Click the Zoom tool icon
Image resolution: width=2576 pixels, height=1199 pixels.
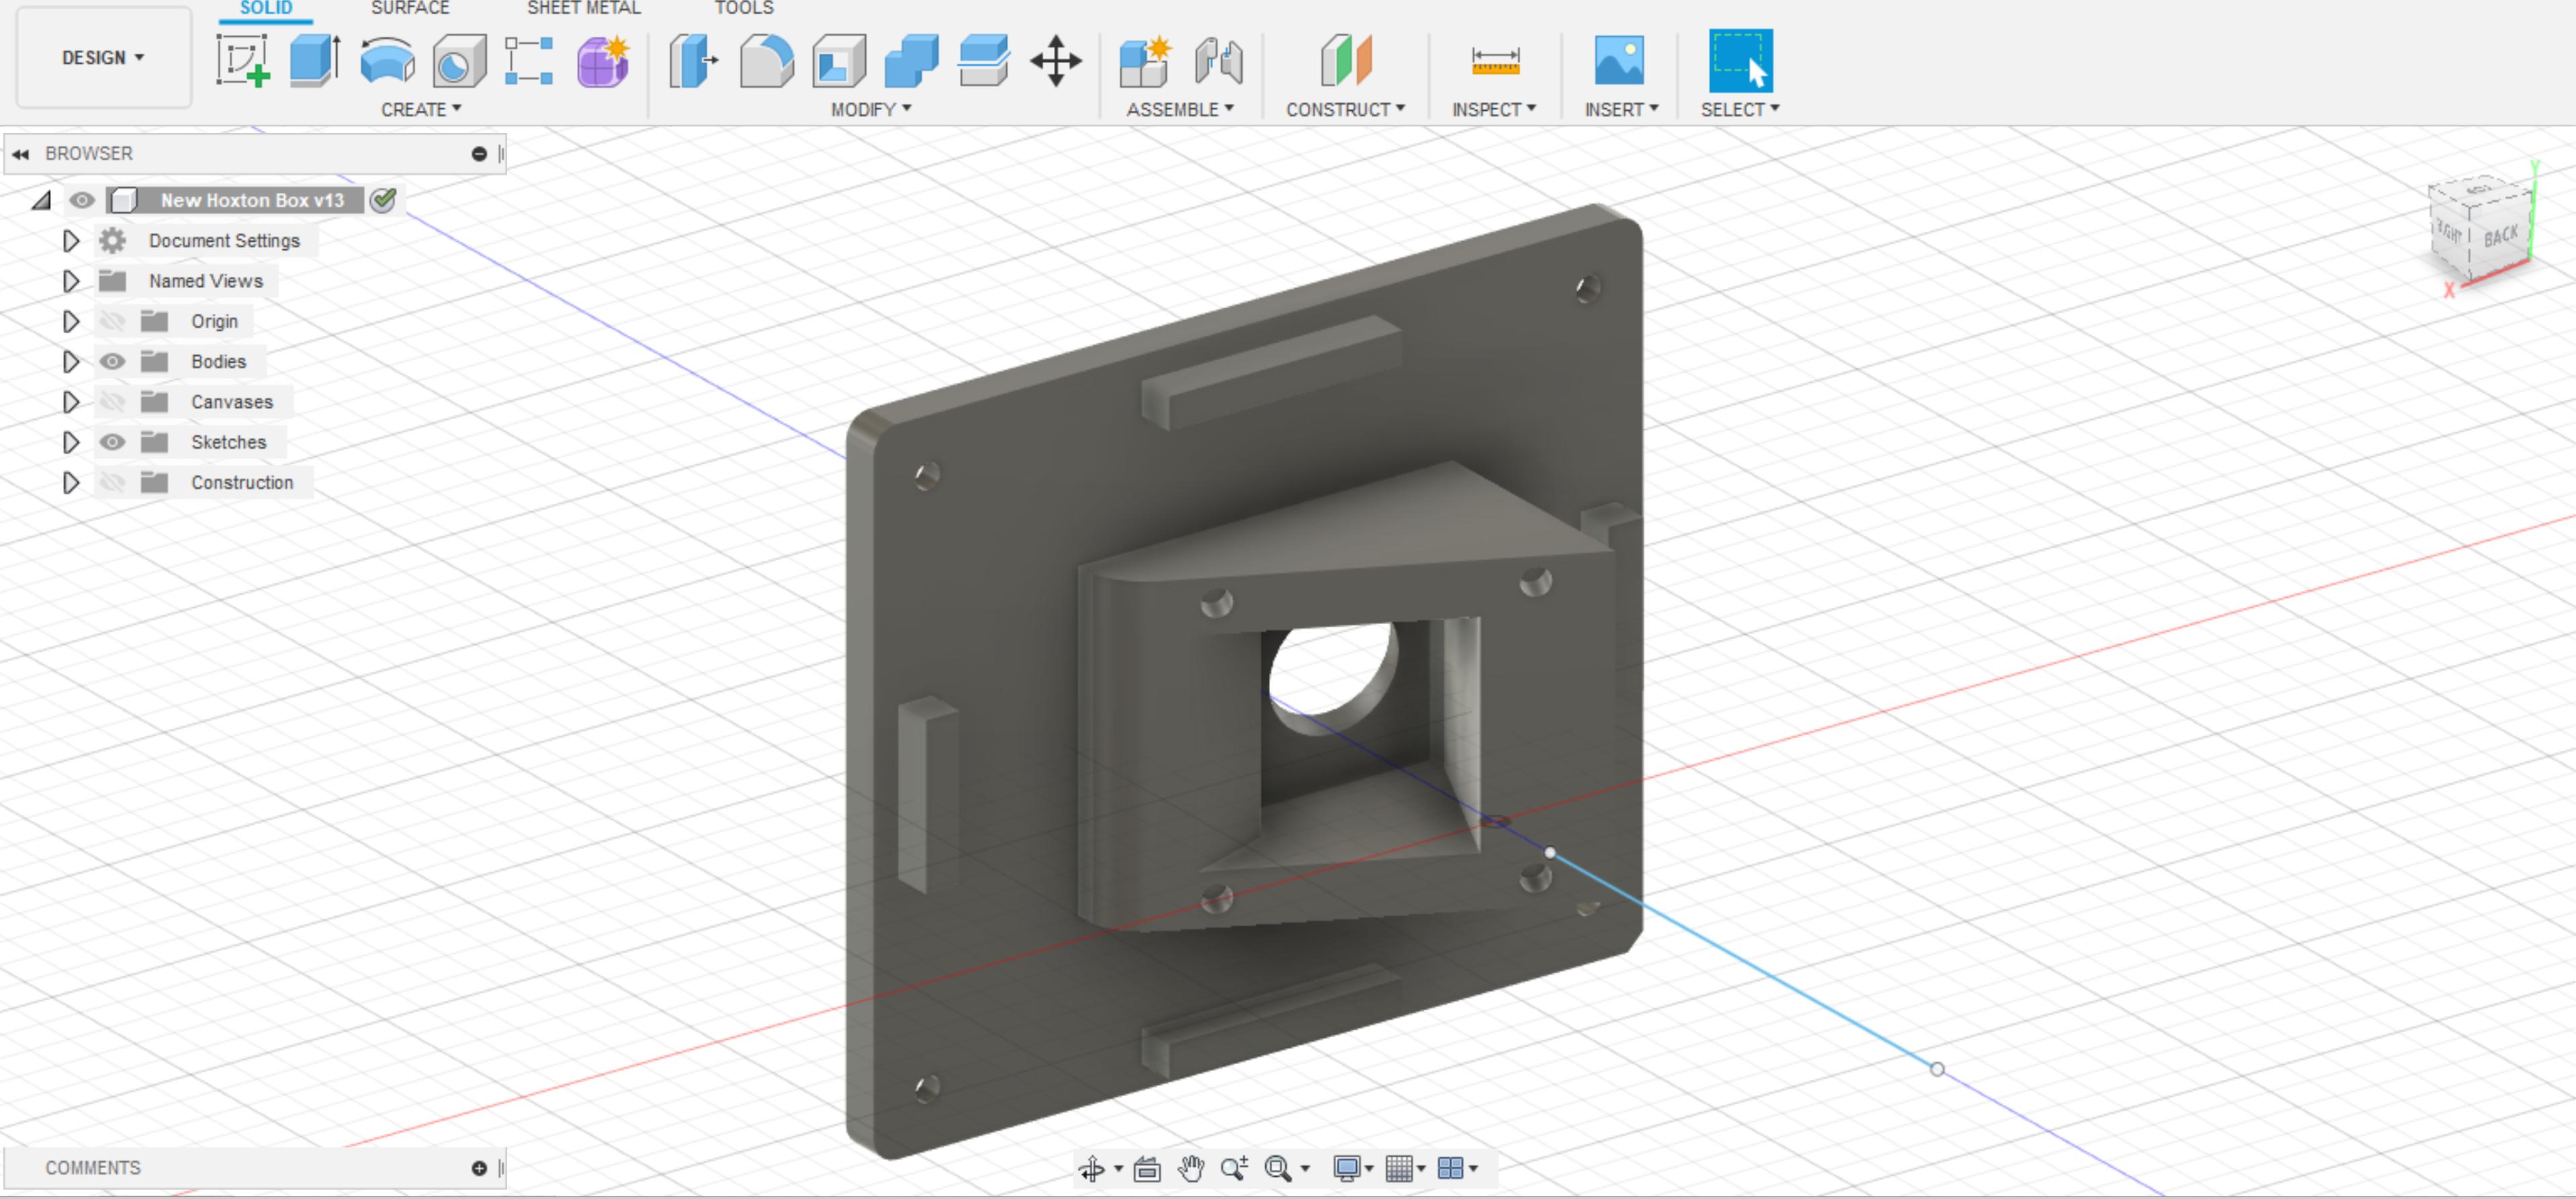tap(1234, 1167)
